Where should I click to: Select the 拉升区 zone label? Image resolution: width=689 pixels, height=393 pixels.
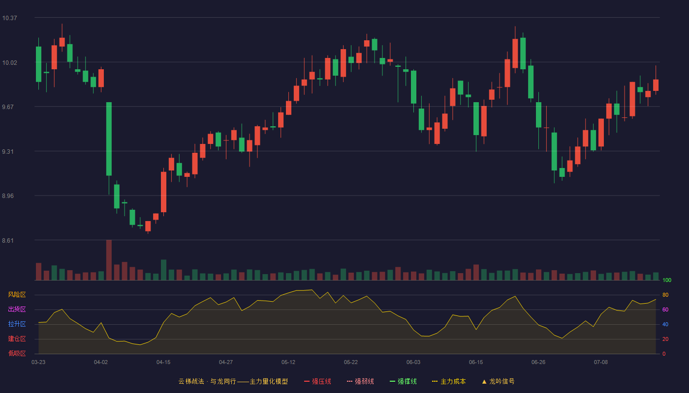[17, 324]
